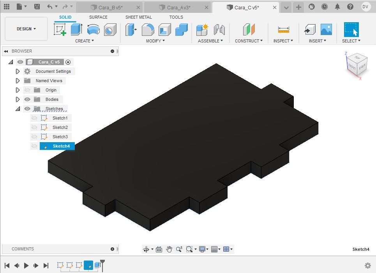Image resolution: width=376 pixels, height=273 pixels.
Task: Open the Job Status clock icon
Action: (x=325, y=7)
